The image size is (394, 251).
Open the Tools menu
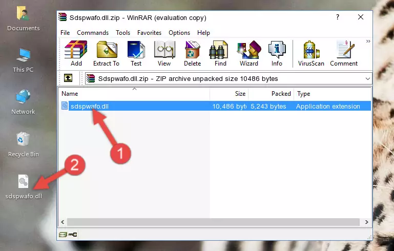click(x=123, y=33)
